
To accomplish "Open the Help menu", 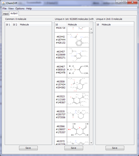I will 29,9.
